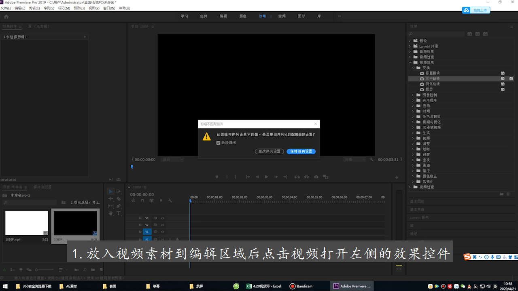Click Step Back one frame
This screenshot has height=291, width=518.
tap(257, 177)
